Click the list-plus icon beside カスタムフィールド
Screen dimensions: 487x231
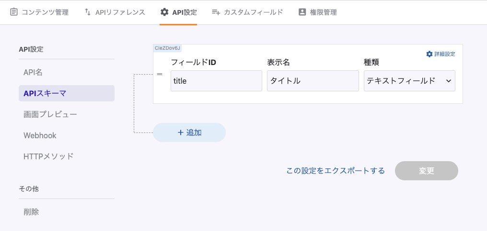coord(216,12)
